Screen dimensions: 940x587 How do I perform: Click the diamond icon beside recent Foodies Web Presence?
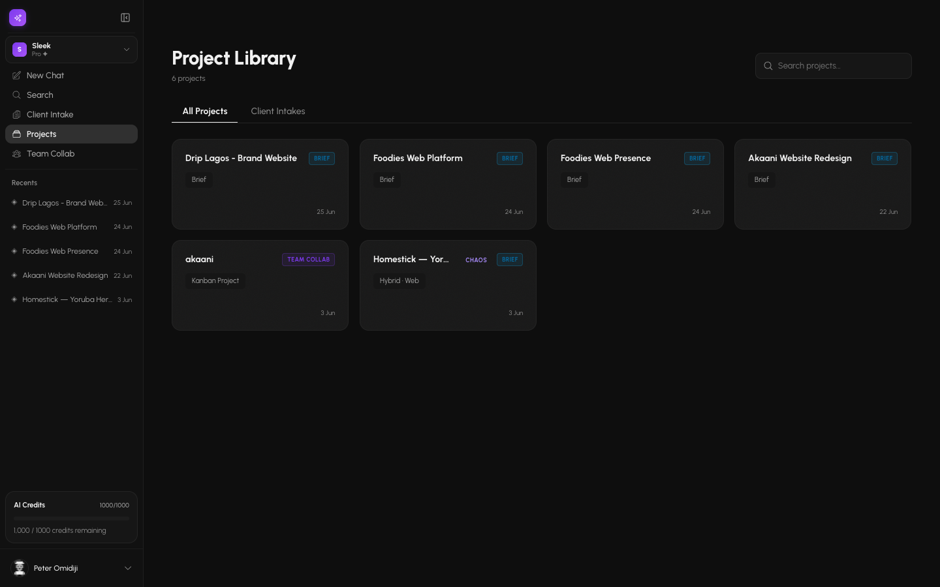click(x=14, y=251)
